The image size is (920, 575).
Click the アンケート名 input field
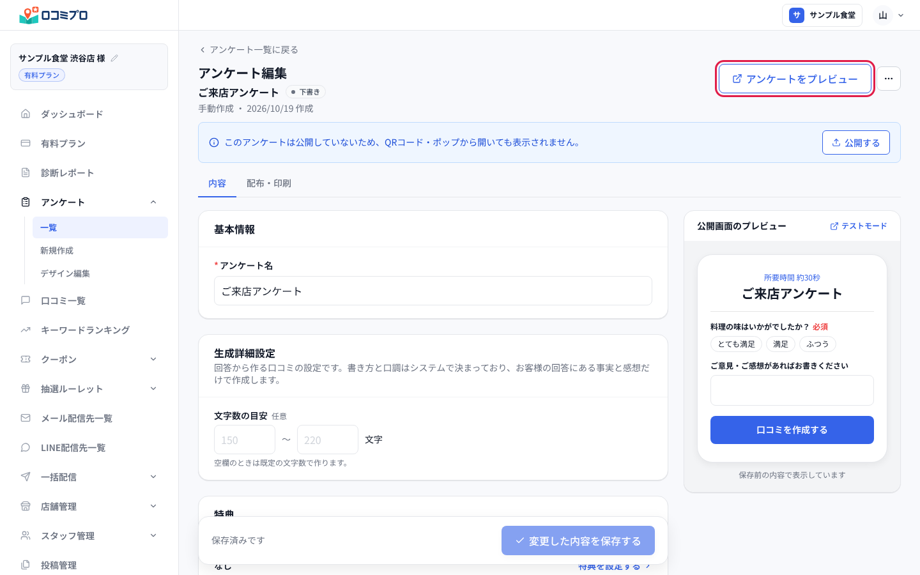click(433, 291)
